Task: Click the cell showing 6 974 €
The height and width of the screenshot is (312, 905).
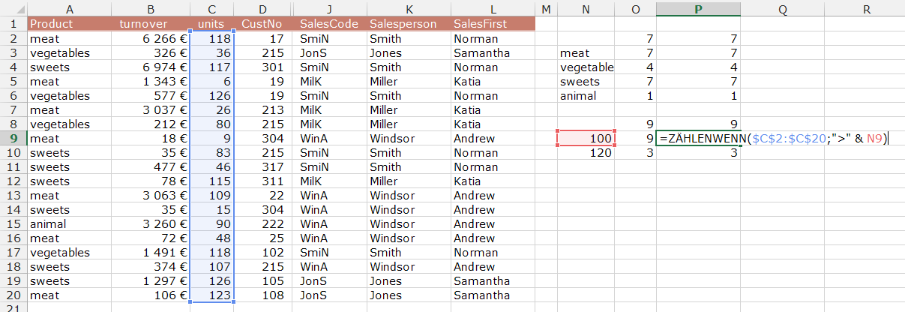Action: (151, 67)
